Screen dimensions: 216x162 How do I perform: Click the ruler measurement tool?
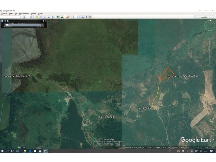click(x=73, y=17)
